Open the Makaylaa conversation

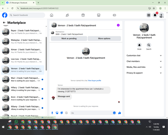click(23, 42)
